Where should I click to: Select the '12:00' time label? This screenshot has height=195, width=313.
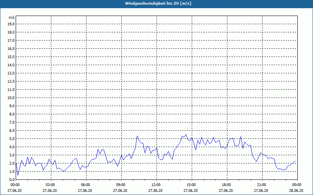(x=156, y=185)
